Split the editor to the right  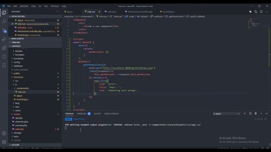pos(261,11)
